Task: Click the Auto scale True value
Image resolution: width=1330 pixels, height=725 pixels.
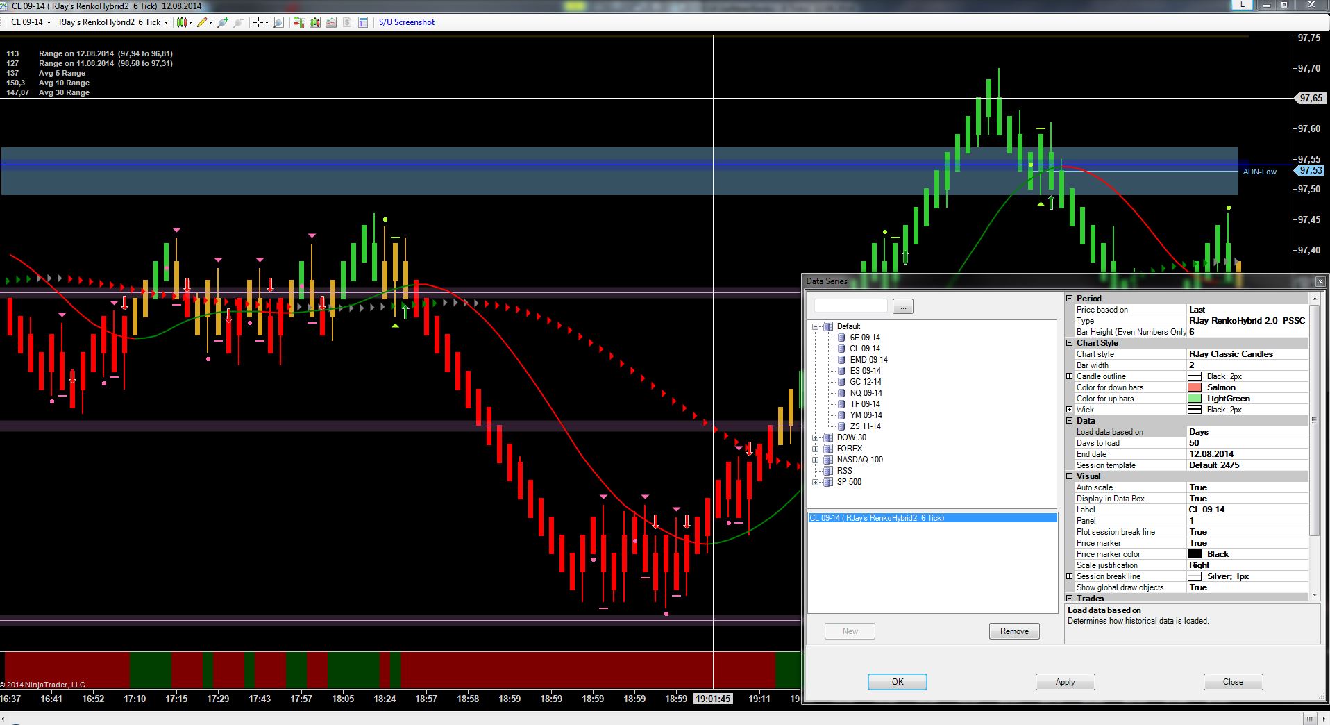Action: (1247, 487)
